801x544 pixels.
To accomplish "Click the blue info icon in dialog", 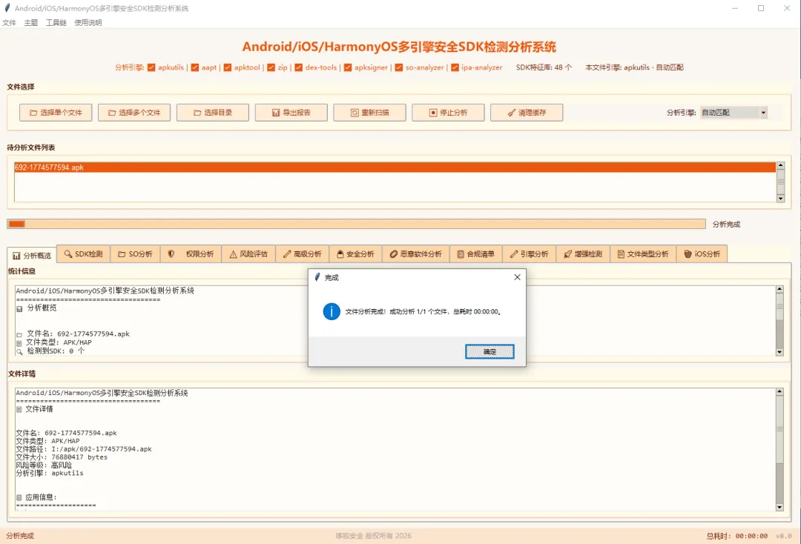I will 332,311.
